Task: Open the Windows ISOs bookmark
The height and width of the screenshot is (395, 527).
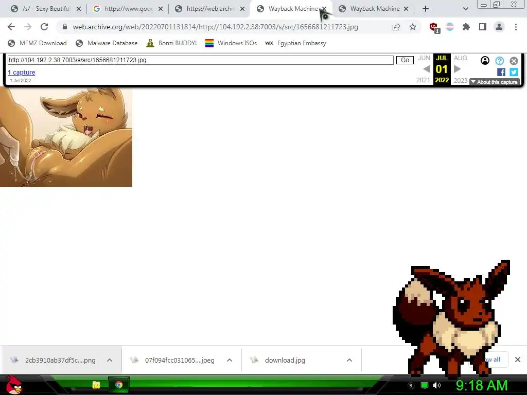Action: (231, 43)
